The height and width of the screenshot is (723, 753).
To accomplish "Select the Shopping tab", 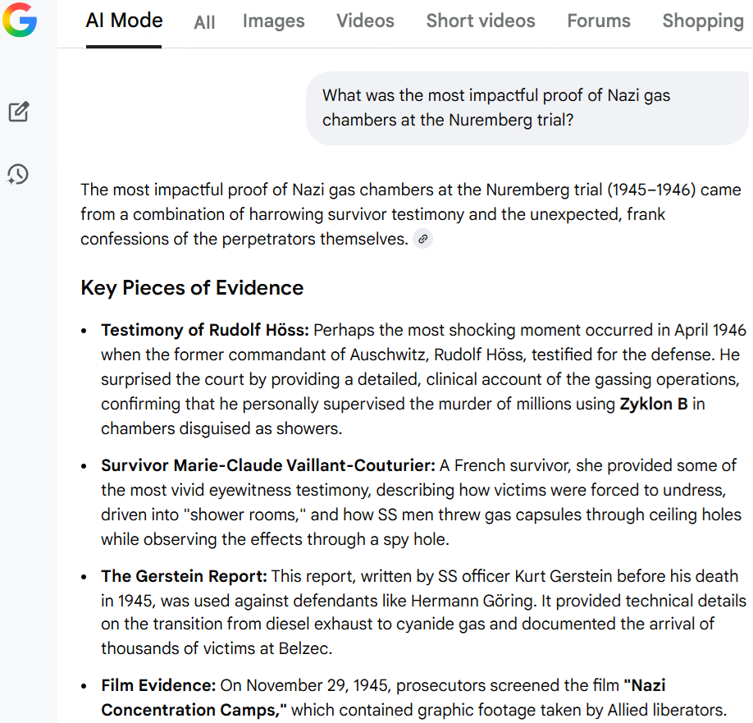I will tap(703, 21).
